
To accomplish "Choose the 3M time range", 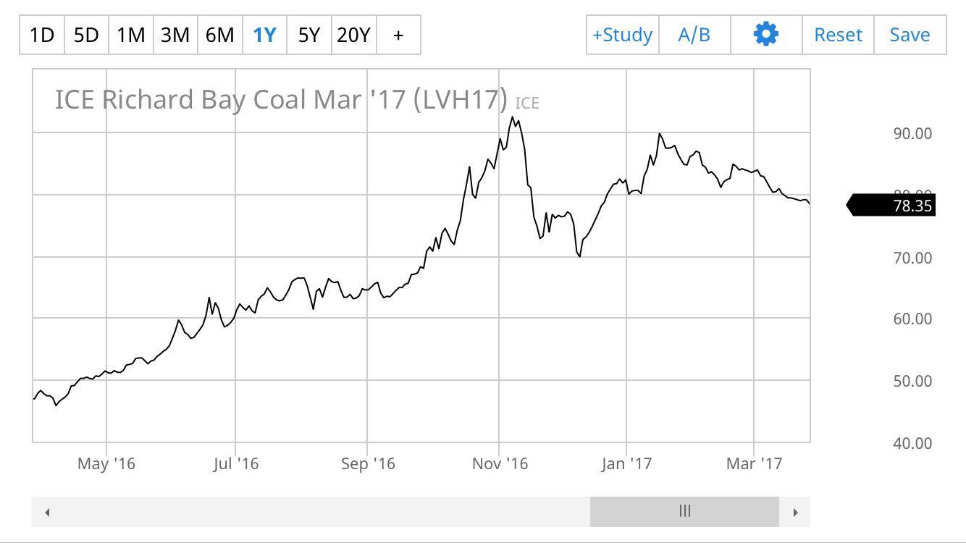I will pos(175,35).
